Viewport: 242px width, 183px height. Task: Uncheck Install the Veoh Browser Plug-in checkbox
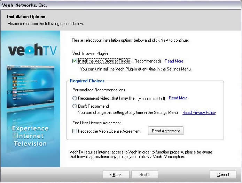tap(75, 61)
